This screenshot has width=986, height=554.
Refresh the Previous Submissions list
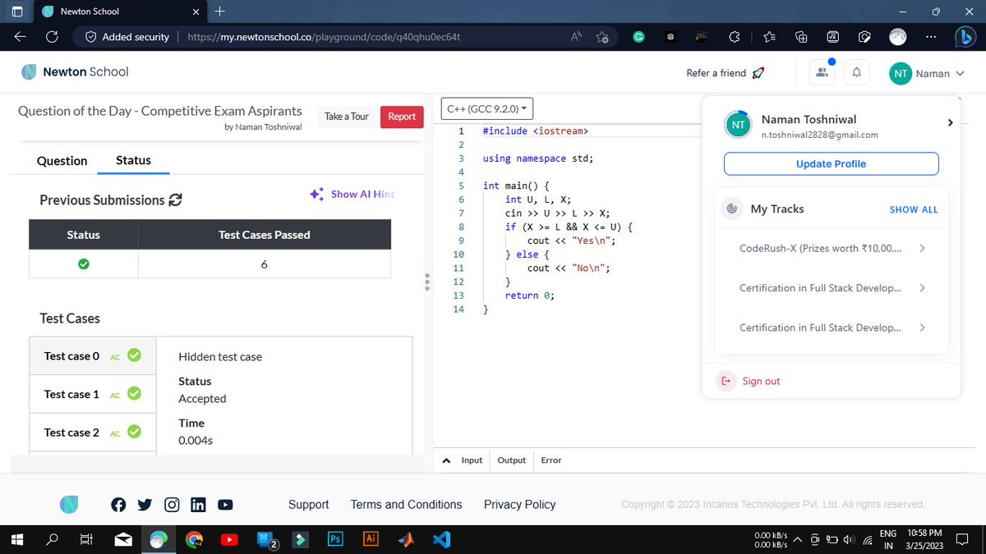(175, 200)
